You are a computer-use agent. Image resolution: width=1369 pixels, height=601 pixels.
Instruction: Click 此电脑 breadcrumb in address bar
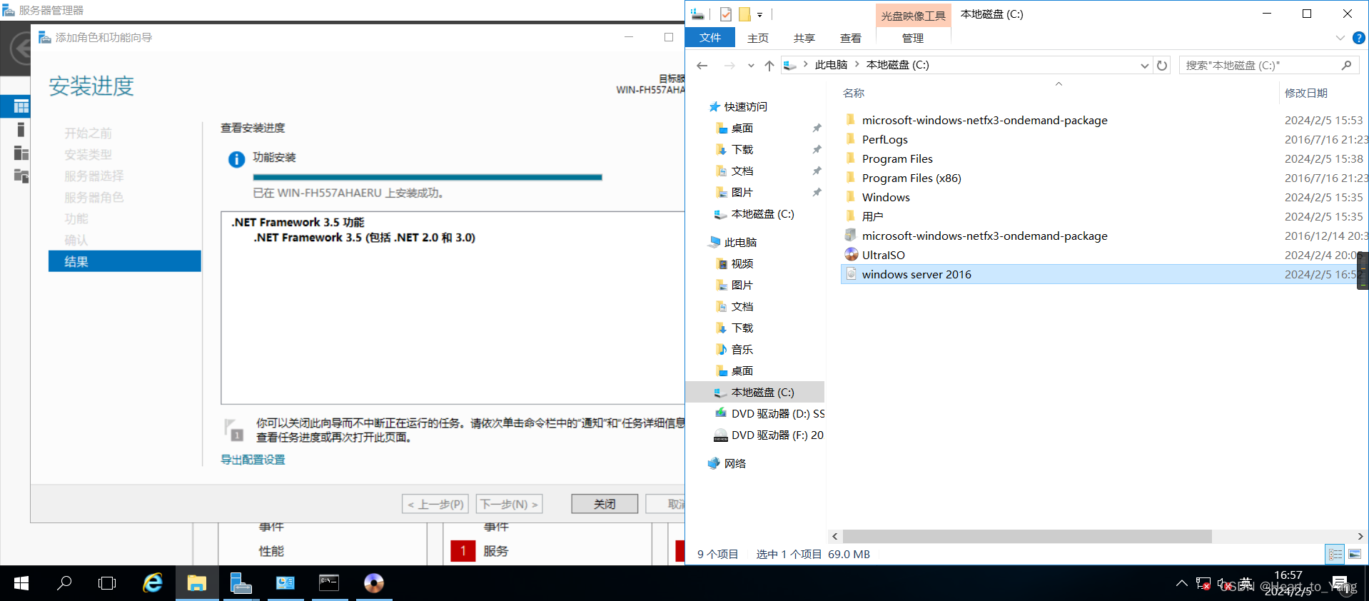[x=831, y=64]
